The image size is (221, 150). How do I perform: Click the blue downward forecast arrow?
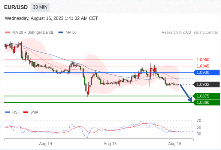186,93
